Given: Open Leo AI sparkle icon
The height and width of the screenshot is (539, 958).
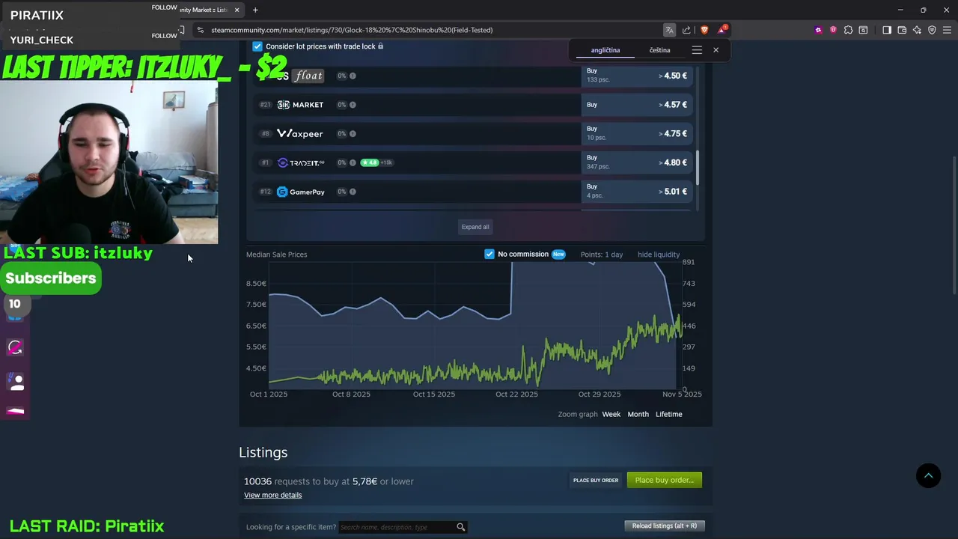Looking at the screenshot, I should coord(917,30).
